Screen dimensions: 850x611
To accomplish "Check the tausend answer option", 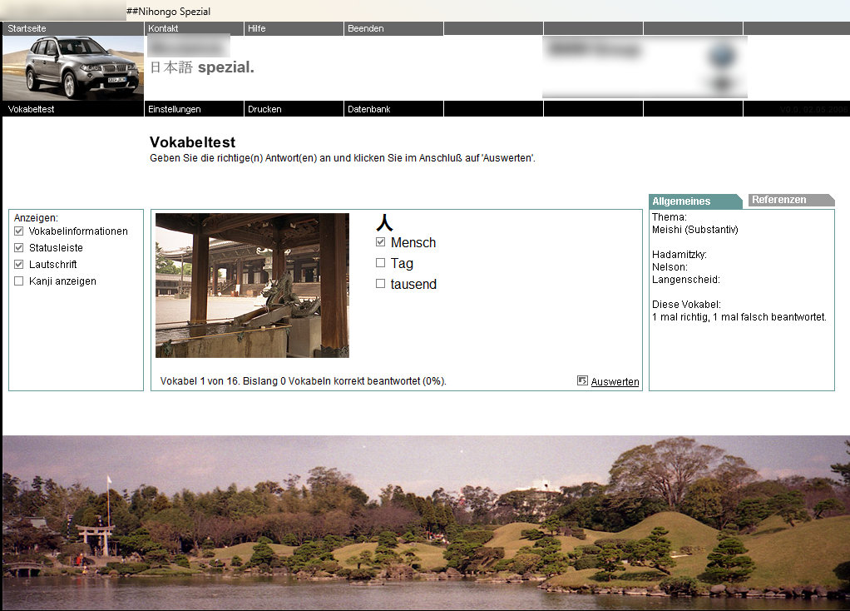I will [381, 284].
